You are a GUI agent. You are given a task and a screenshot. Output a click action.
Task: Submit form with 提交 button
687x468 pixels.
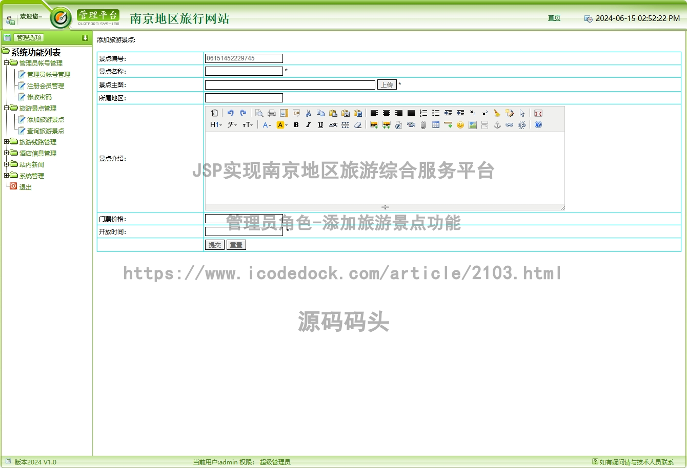coord(215,245)
